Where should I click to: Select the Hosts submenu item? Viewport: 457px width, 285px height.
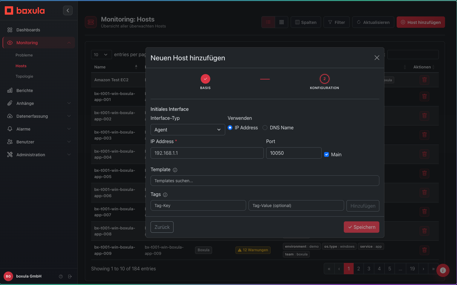[x=21, y=66]
